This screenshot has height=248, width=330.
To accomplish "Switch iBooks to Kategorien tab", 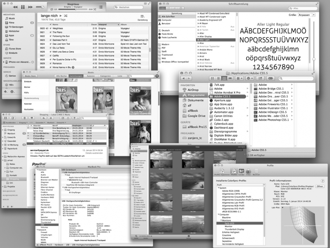I will 105,76.
